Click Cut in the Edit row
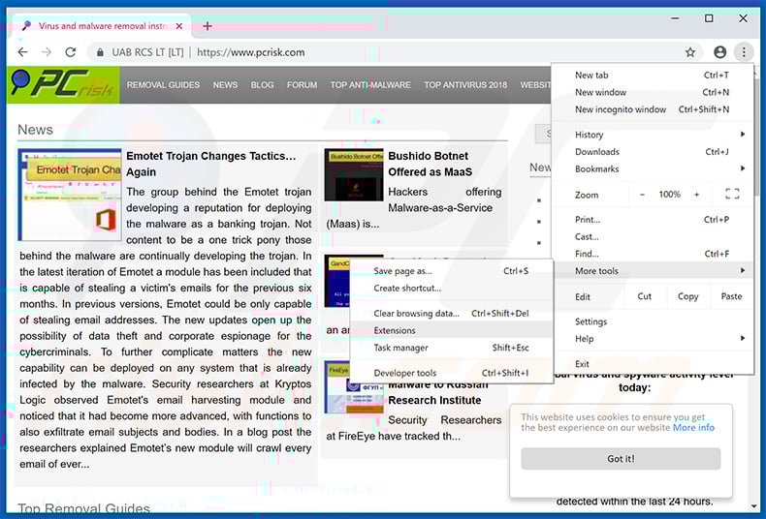Viewport: 766px width, 519px height. pyautogui.click(x=645, y=296)
